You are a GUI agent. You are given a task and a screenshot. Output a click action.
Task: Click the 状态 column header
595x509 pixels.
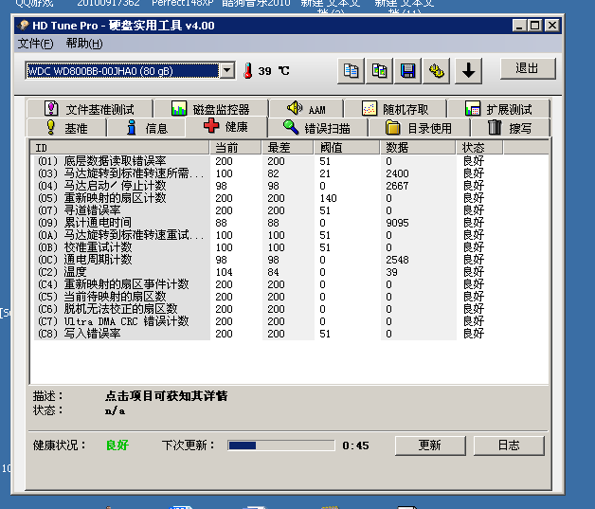point(479,147)
